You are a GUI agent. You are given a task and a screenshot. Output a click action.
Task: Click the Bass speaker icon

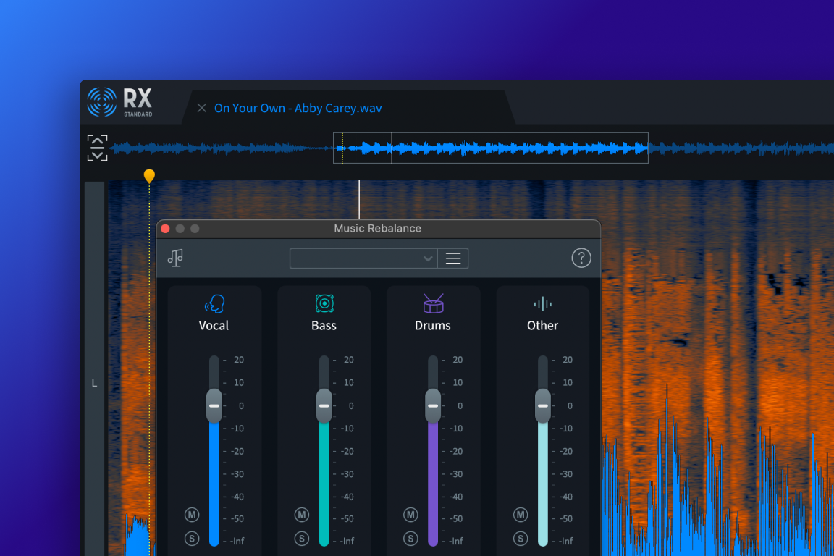pyautogui.click(x=324, y=303)
